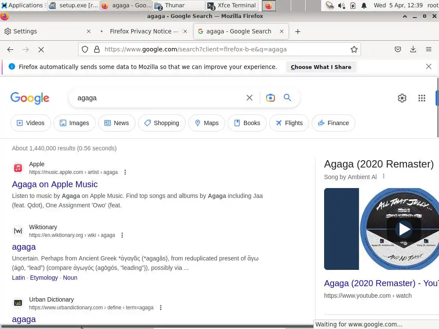Play the Agaga 2020 Remaster video
The width and height of the screenshot is (439, 329).
point(404,229)
